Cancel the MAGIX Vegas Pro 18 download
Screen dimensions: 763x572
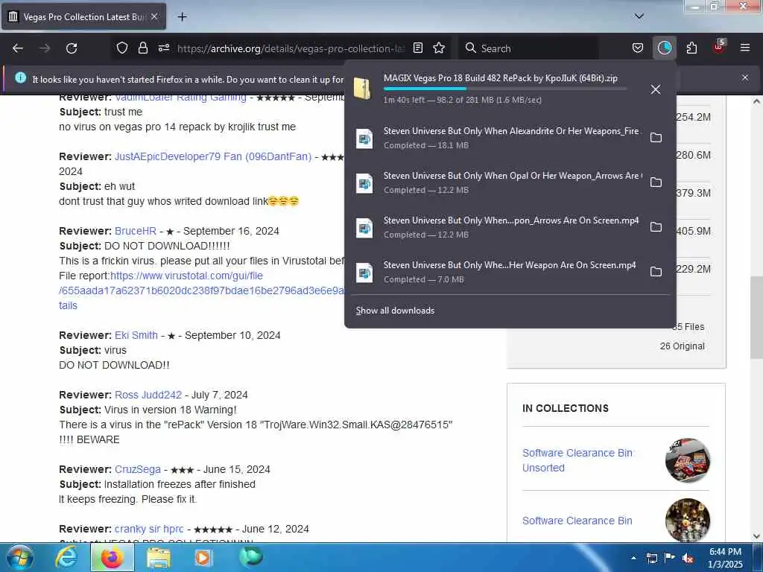(x=656, y=89)
